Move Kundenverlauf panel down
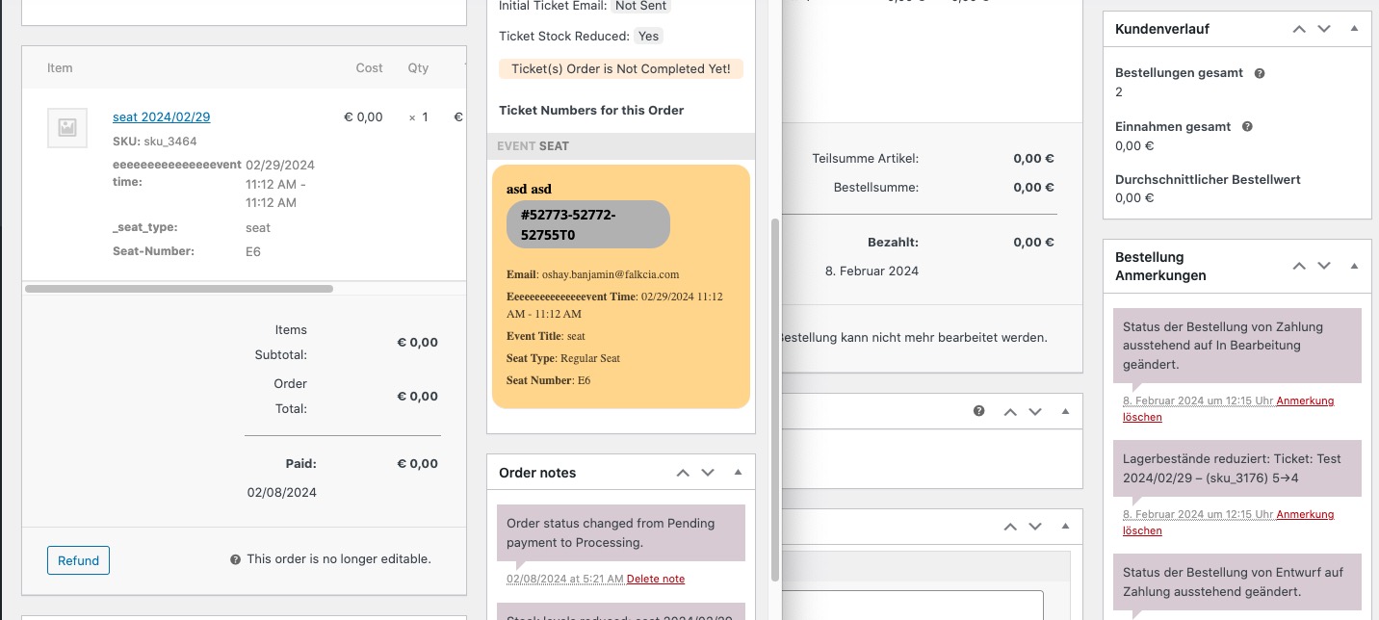Screen dimensions: 1379x620 click(1324, 29)
